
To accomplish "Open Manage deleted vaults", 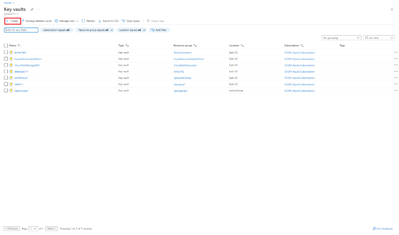I will [x=37, y=21].
